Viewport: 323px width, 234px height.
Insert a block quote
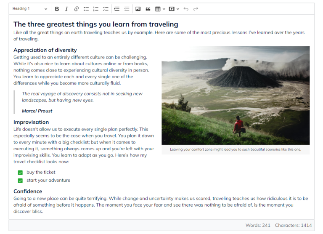148,9
